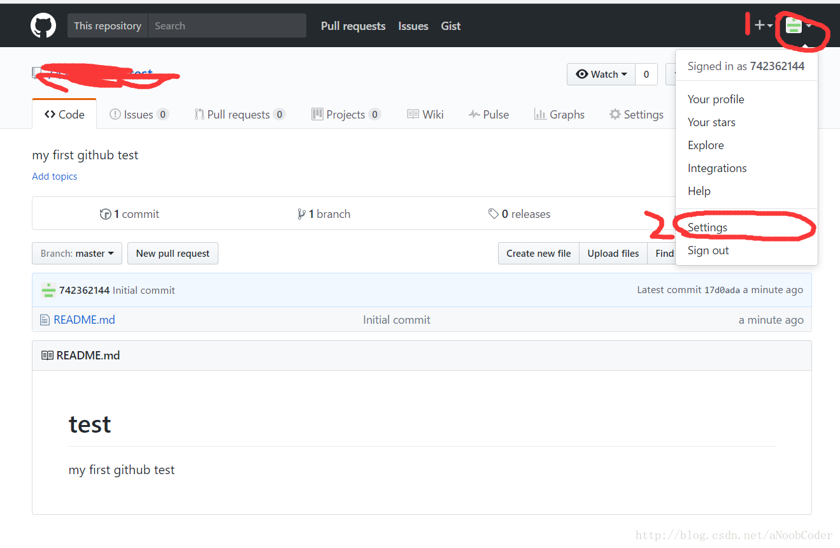Image resolution: width=840 pixels, height=548 pixels.
Task: Click Upload files button
Action: [x=613, y=254]
